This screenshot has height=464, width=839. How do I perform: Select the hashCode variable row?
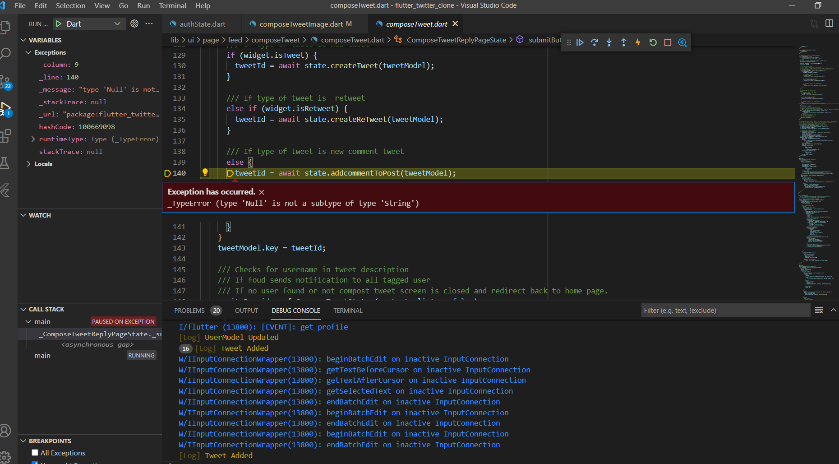tap(90, 127)
